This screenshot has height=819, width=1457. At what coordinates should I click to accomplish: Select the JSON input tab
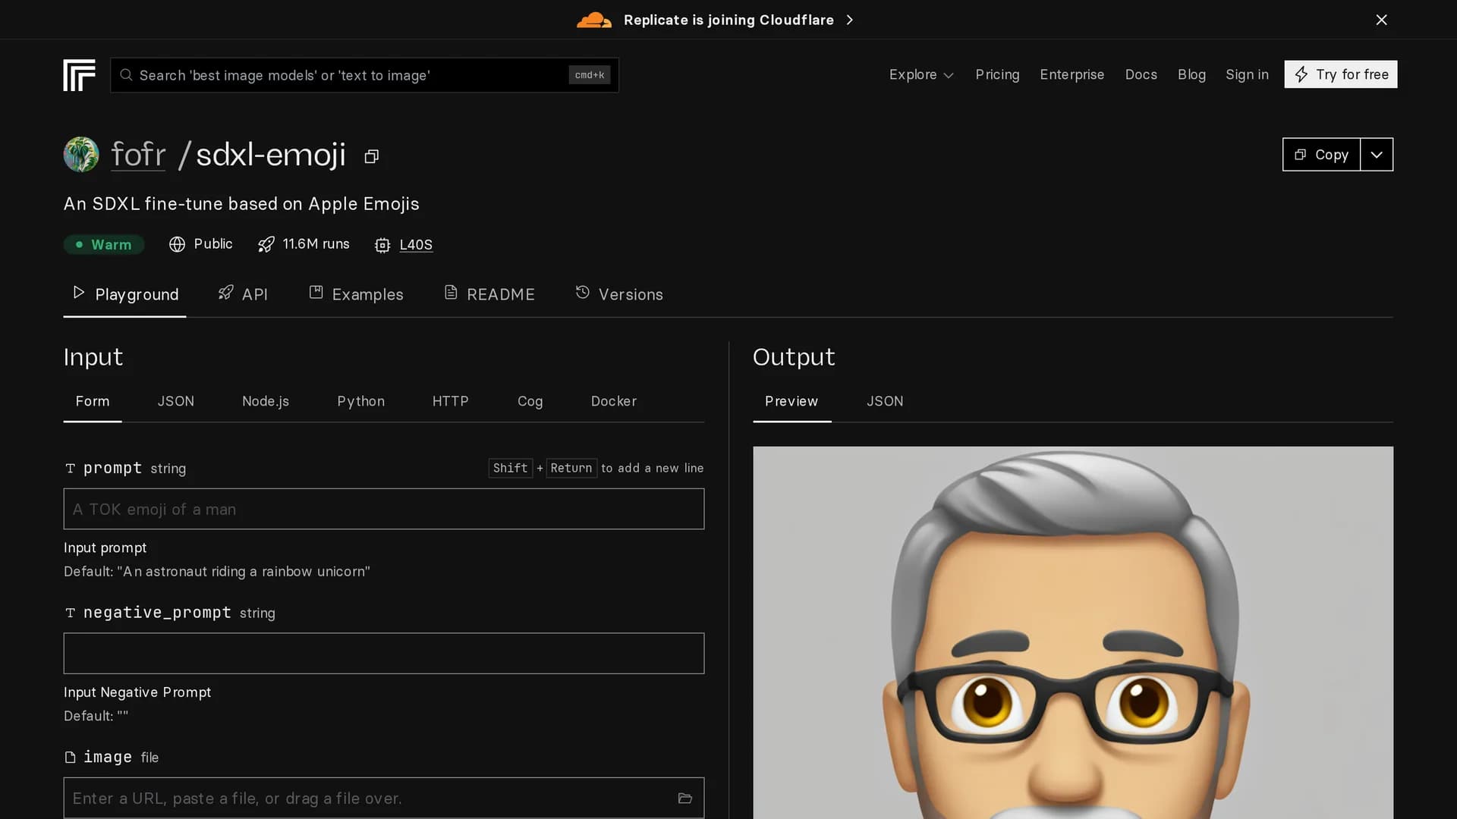[176, 401]
